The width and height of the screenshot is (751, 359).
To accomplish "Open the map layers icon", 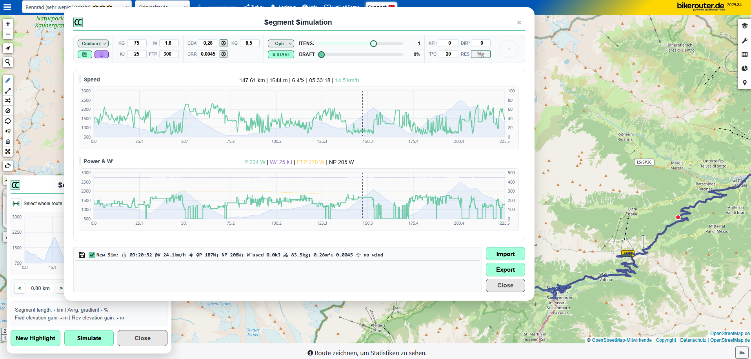I will pyautogui.click(x=744, y=26).
